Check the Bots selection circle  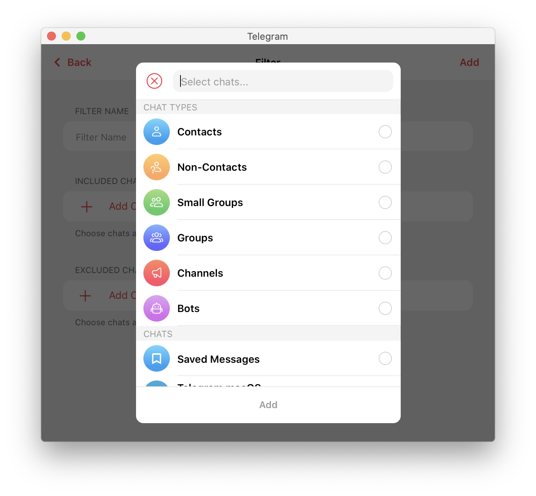[385, 308]
